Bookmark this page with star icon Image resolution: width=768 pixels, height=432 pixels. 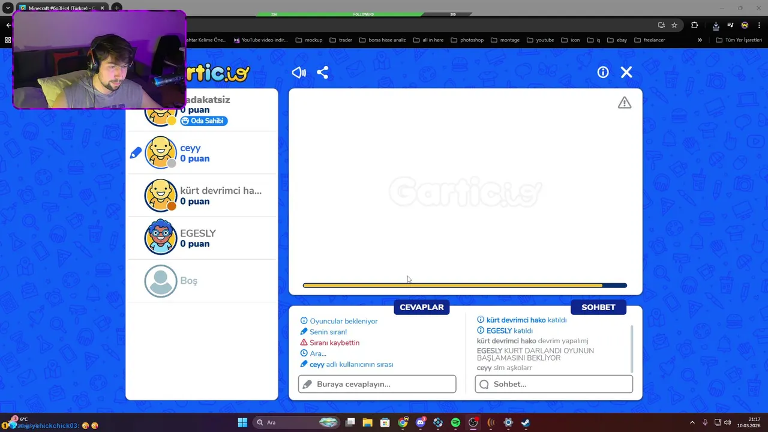pyautogui.click(x=674, y=25)
